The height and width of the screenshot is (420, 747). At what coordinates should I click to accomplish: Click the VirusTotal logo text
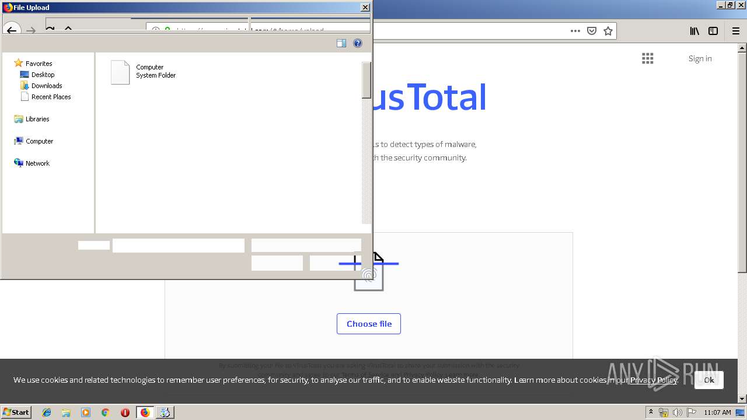point(429,97)
